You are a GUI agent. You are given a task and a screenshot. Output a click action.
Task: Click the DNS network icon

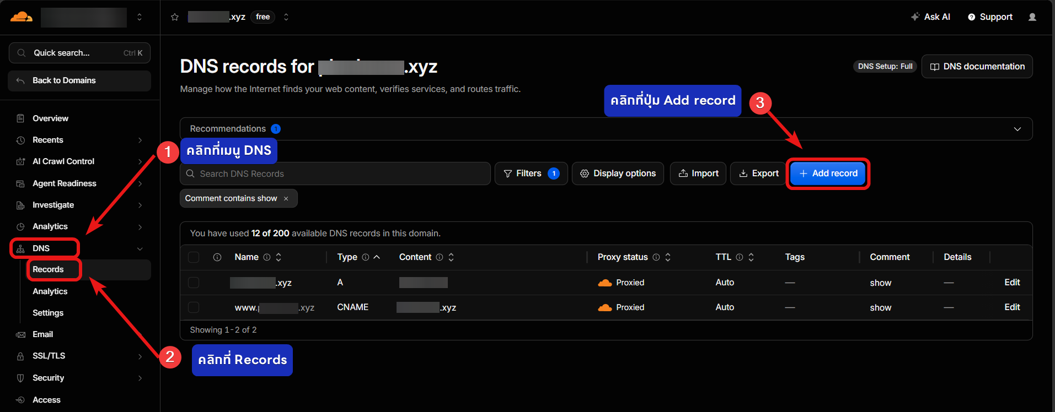tap(20, 248)
